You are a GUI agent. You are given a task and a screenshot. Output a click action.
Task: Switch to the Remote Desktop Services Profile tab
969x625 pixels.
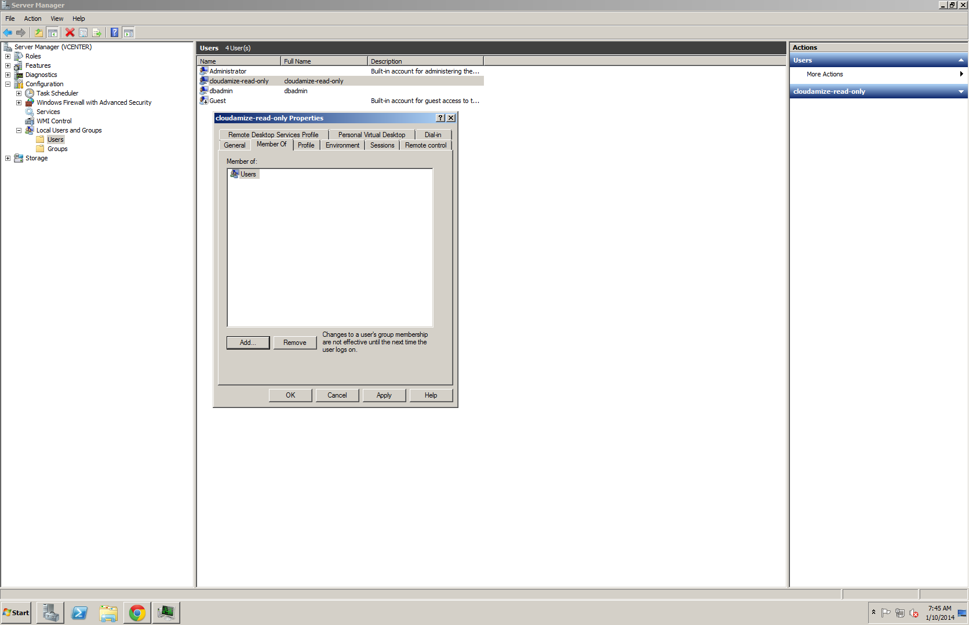coord(273,134)
